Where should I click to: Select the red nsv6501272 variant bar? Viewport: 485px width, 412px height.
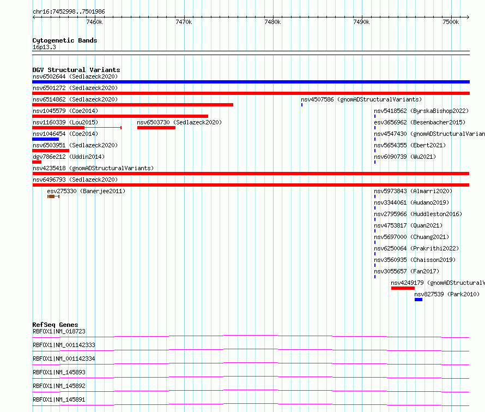(251, 93)
